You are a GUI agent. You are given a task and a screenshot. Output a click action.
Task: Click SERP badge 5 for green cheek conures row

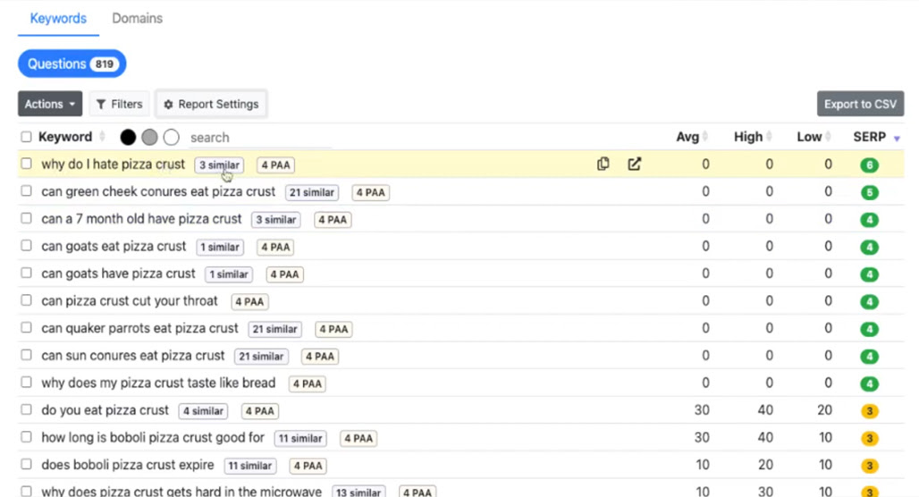pos(869,192)
